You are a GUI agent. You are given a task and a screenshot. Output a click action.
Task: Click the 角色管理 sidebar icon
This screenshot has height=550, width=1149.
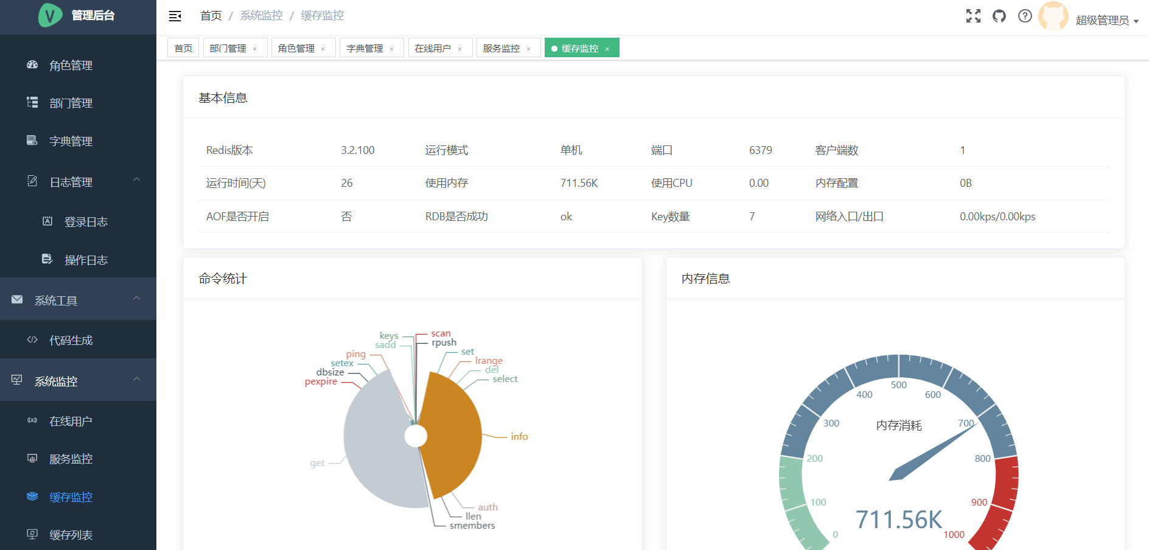32,64
